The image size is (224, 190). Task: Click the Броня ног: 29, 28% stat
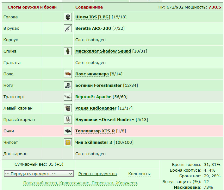200,176
